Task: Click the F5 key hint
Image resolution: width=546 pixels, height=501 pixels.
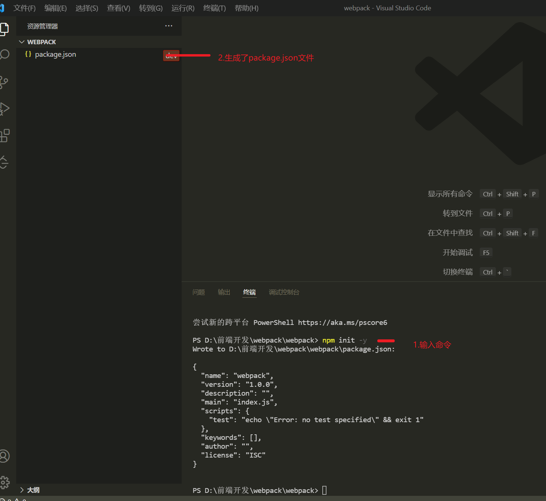Action: click(x=486, y=252)
